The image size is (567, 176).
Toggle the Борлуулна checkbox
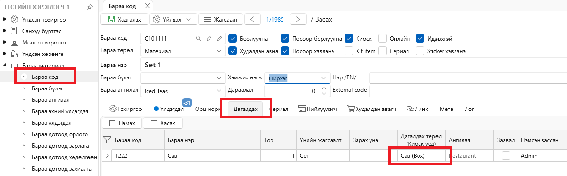233,38
